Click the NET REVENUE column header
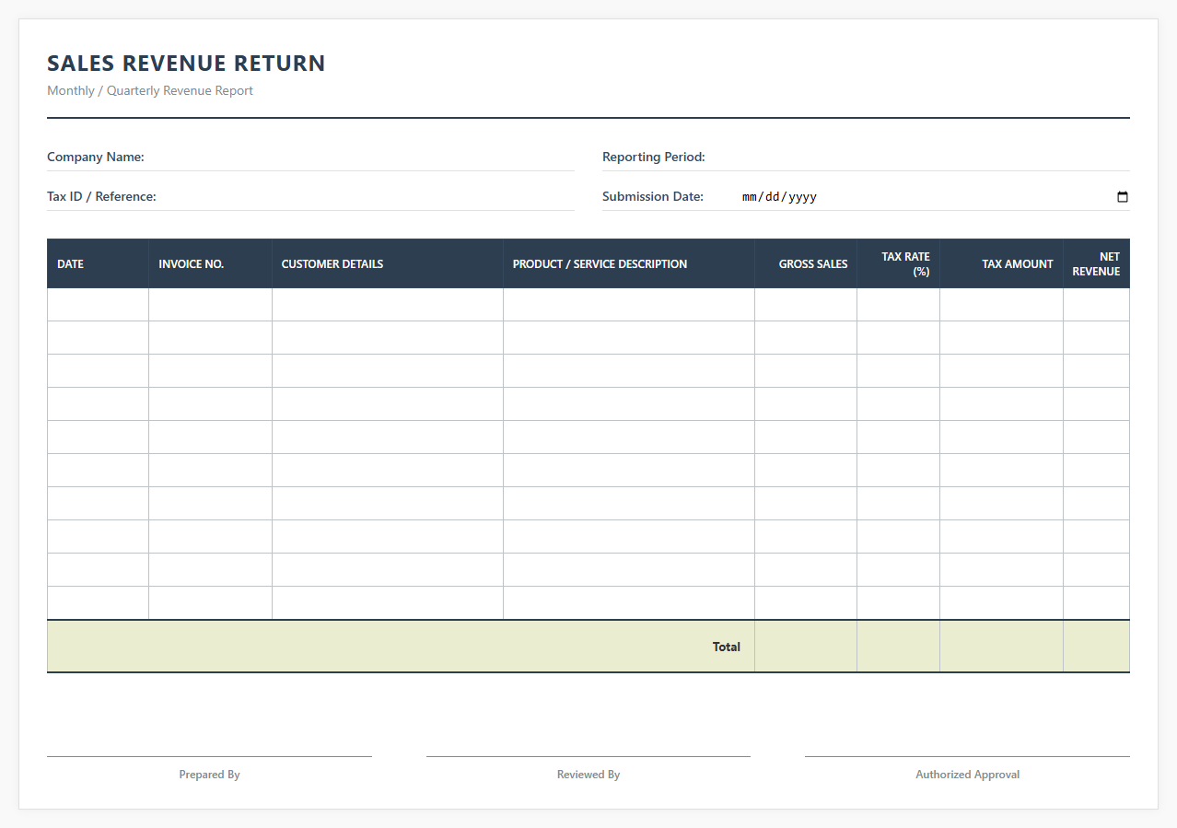This screenshot has width=1177, height=828. 1096,263
